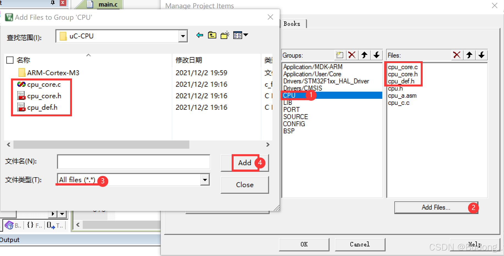Go up one folder level
This screenshot has width=504, height=256.
(212, 35)
